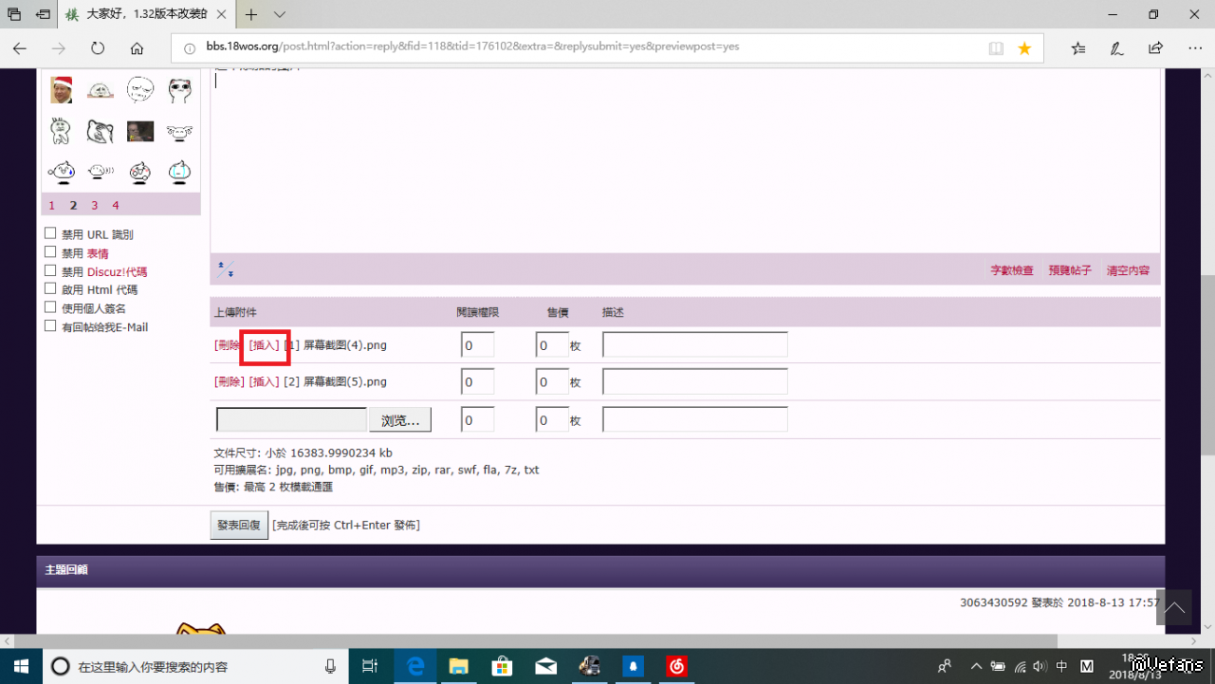Toggle the 禁用 URL 識別 checkbox
The width and height of the screenshot is (1215, 684).
tap(50, 233)
